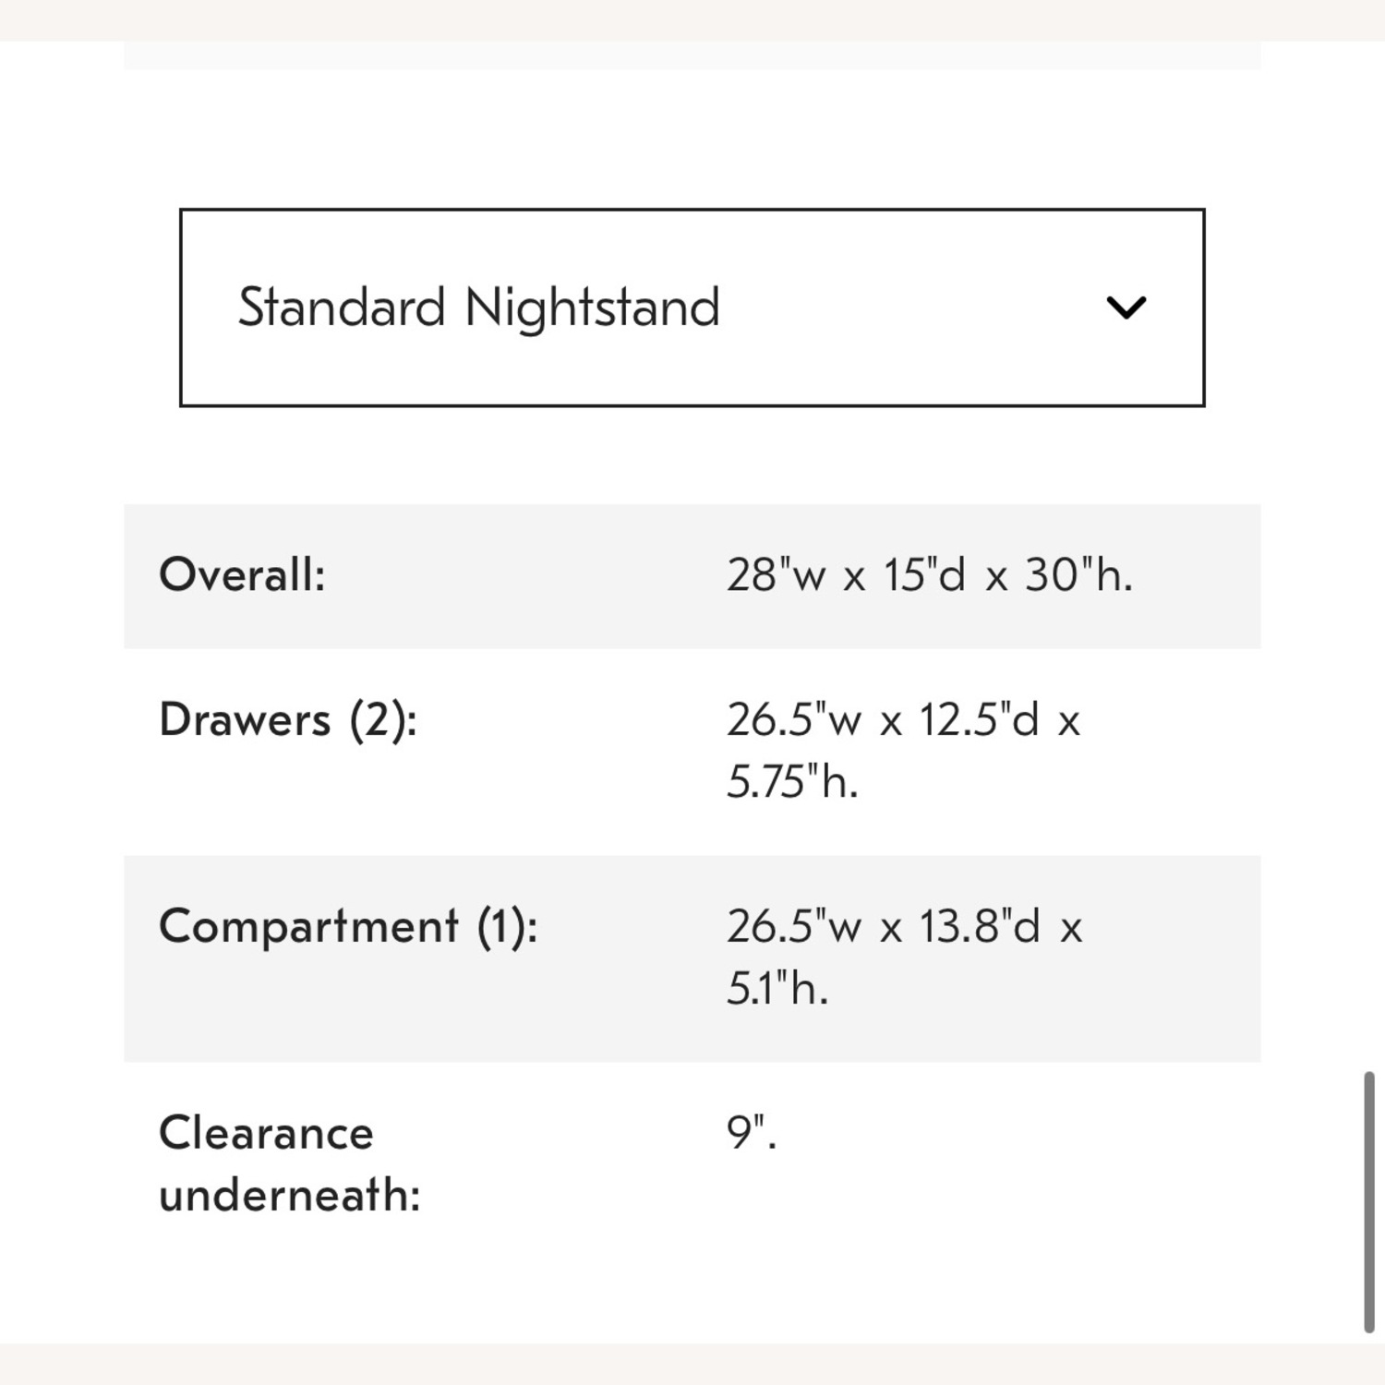Open the Standard Nightstand dropdown
1385x1385 pixels.
692,307
